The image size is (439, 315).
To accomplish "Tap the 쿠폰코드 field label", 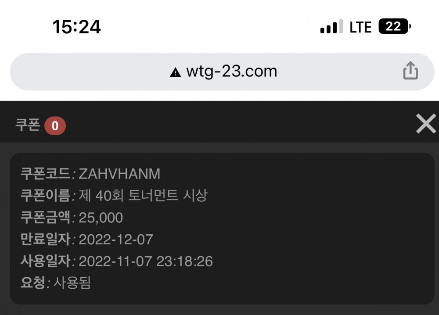I will click(x=46, y=174).
